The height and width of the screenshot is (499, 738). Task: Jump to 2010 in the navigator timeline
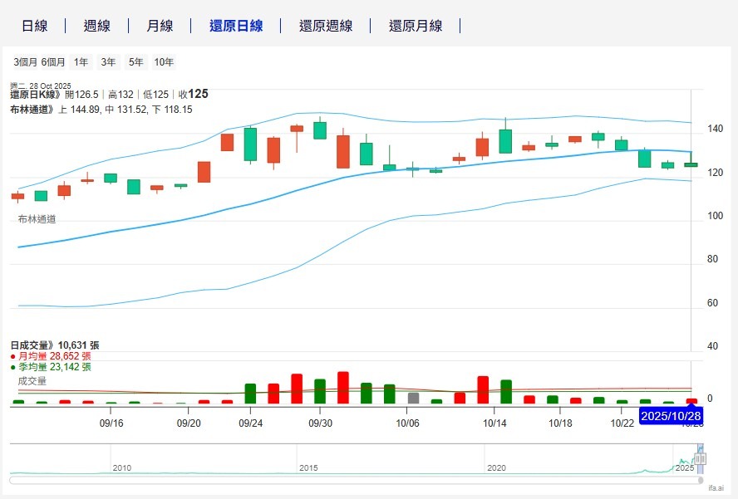pos(121,468)
